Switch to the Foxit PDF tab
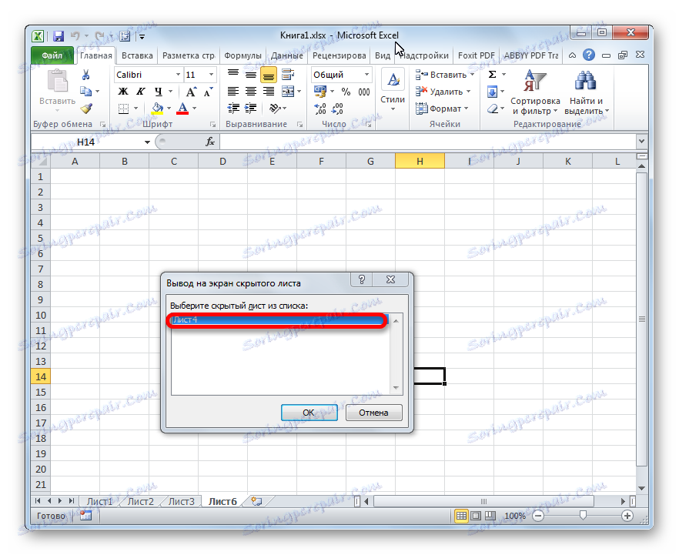 click(476, 55)
